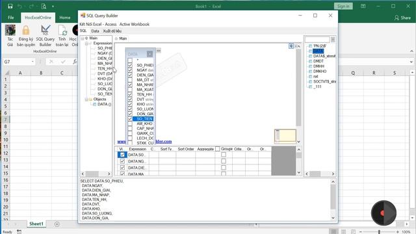Open Ribbon Display Options icon
This screenshot has width=416, height=234.
[x=363, y=6]
